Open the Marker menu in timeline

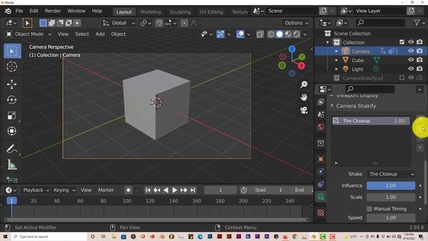click(106, 190)
